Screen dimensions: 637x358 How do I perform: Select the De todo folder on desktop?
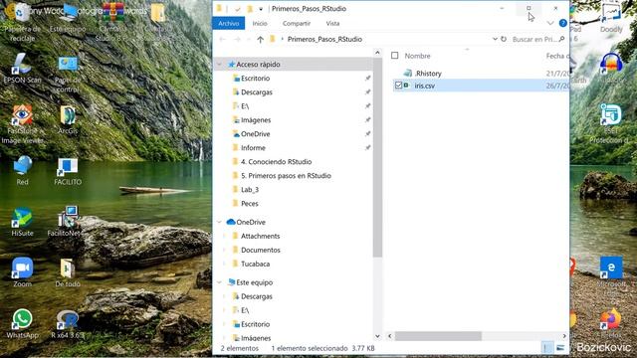pyautogui.click(x=68, y=272)
